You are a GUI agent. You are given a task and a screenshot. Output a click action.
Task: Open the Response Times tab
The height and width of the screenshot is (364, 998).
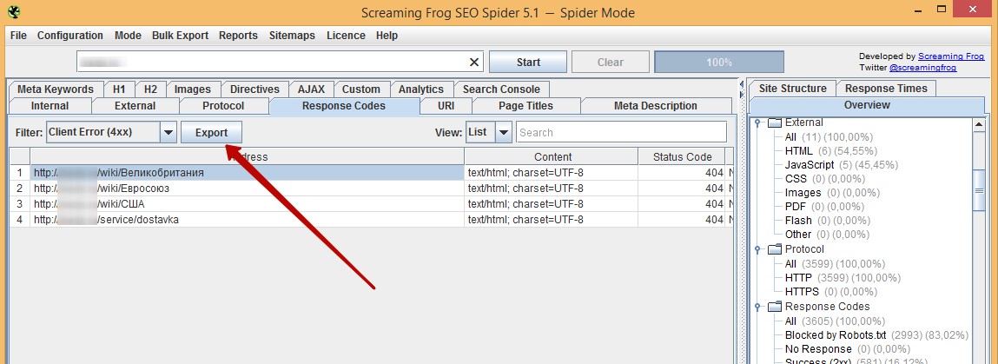886,89
